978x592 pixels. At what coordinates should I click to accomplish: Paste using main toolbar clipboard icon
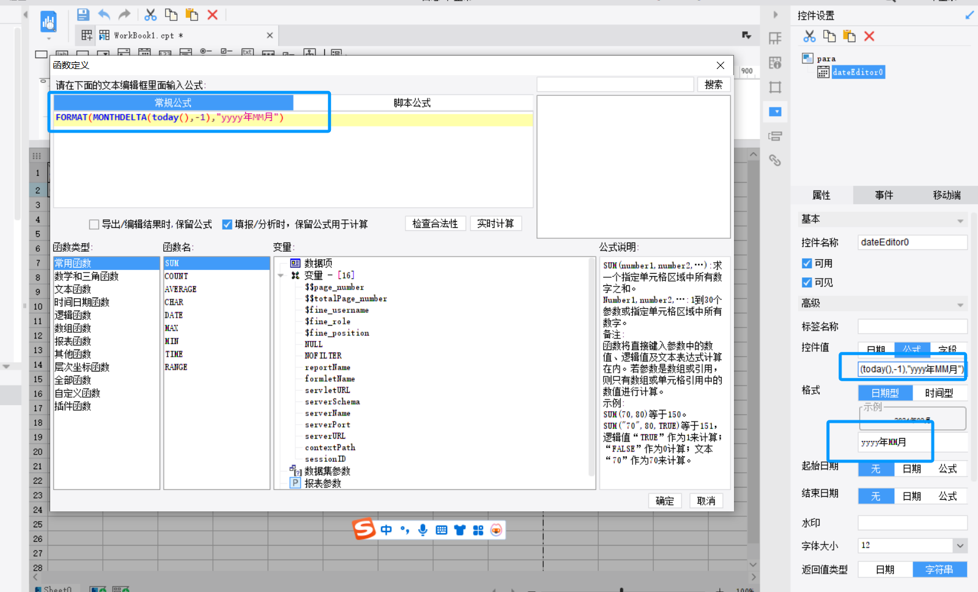pos(192,14)
